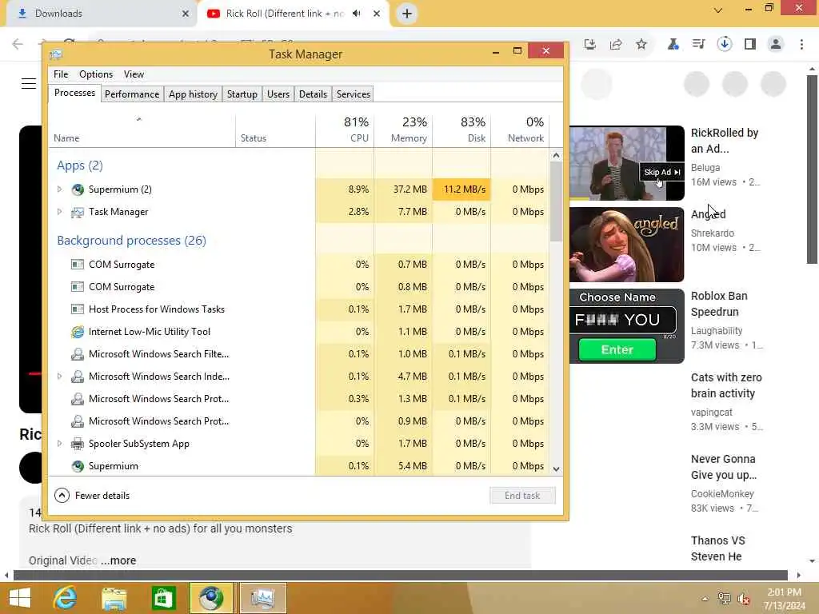Mute the Rick Roll tab audio icon
Viewport: 819px width, 614px height.
click(x=357, y=14)
